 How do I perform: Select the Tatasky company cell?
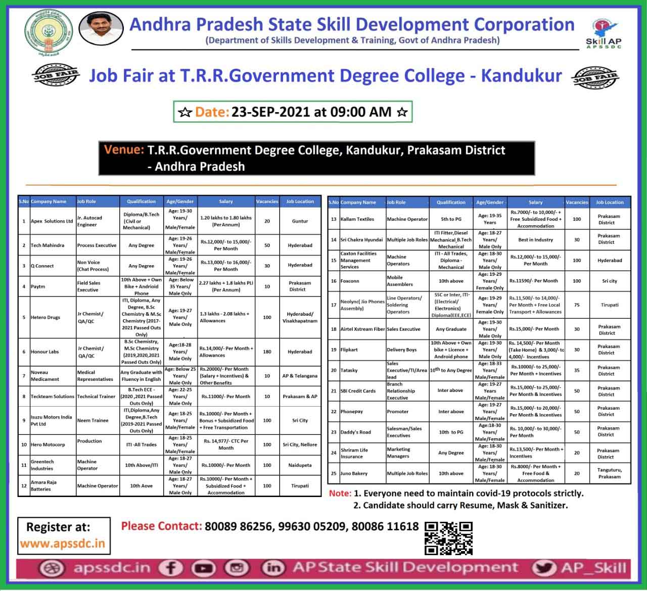click(x=362, y=370)
